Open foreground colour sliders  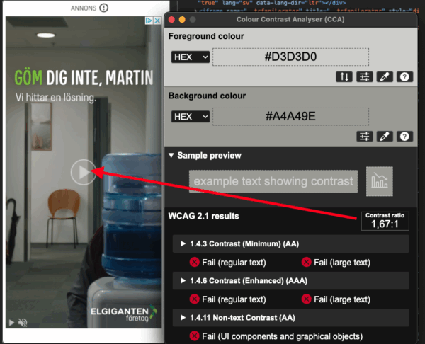tap(364, 77)
